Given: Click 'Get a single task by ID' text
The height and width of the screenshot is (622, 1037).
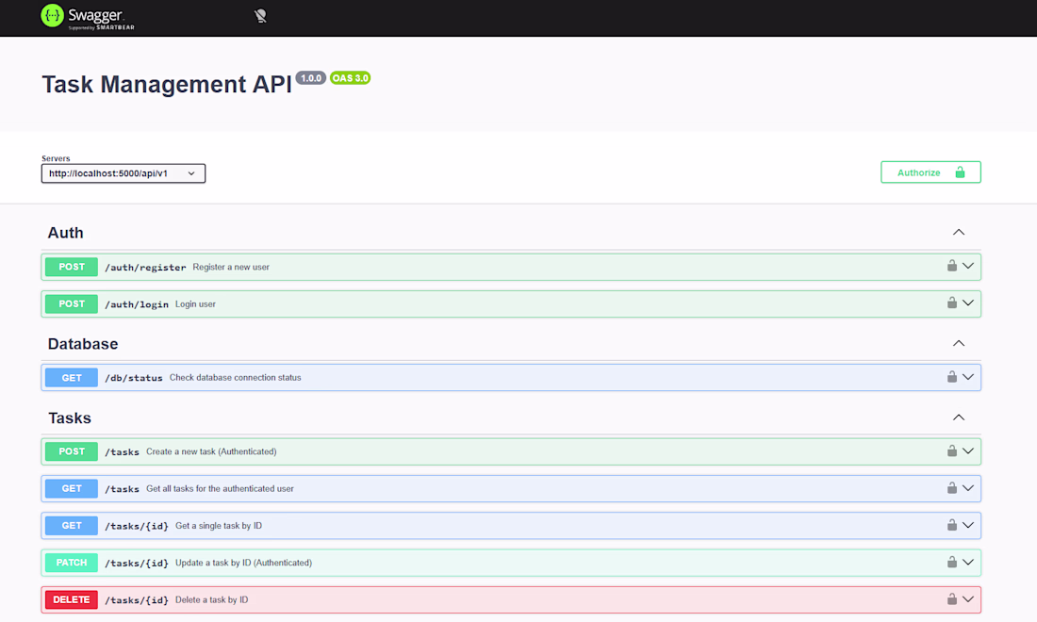Looking at the screenshot, I should pos(219,526).
